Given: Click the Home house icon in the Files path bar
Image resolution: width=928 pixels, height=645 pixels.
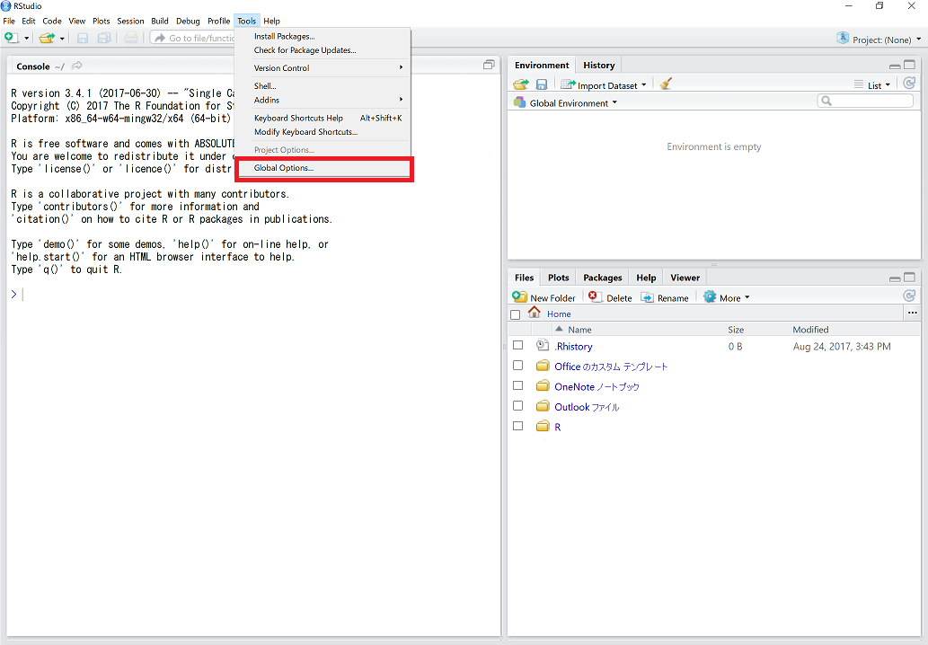Looking at the screenshot, I should pos(535,313).
